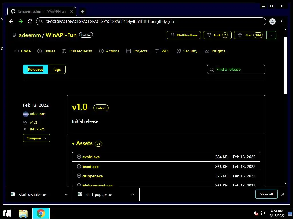
Task: Click the scrollbar down arrow
Action: 285,184
